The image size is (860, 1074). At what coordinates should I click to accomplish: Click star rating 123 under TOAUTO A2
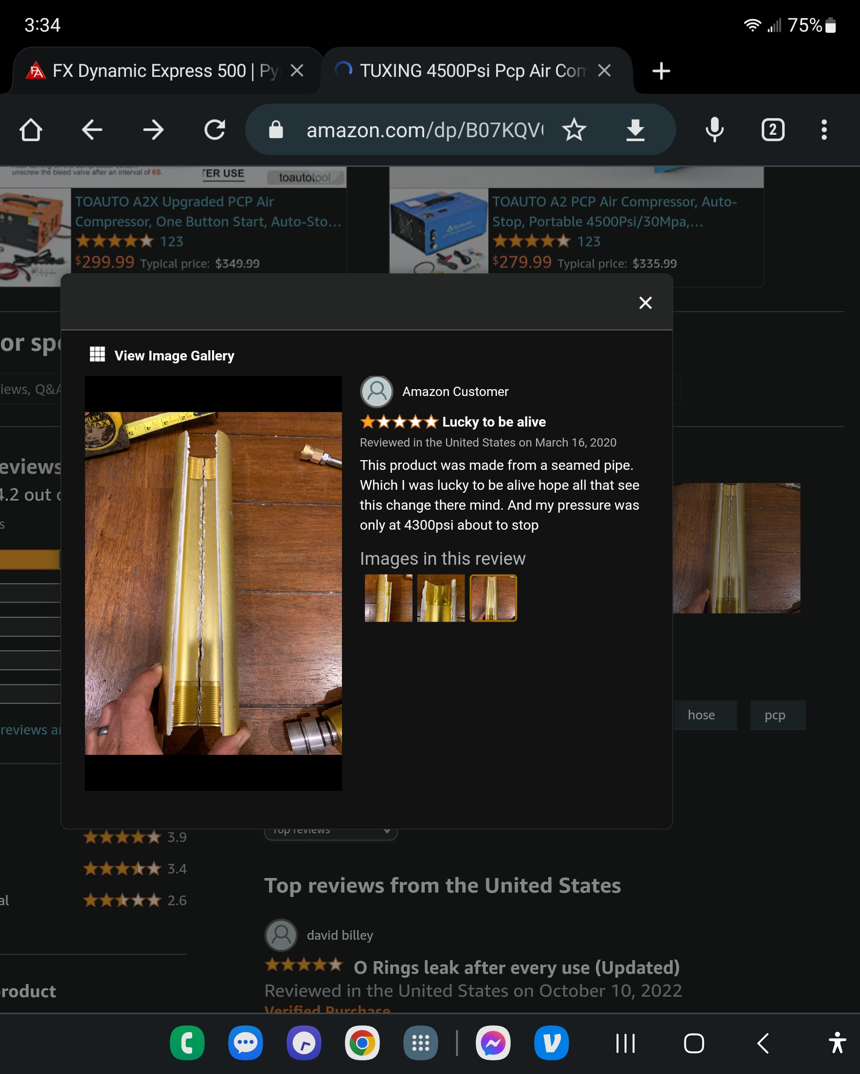[547, 241]
